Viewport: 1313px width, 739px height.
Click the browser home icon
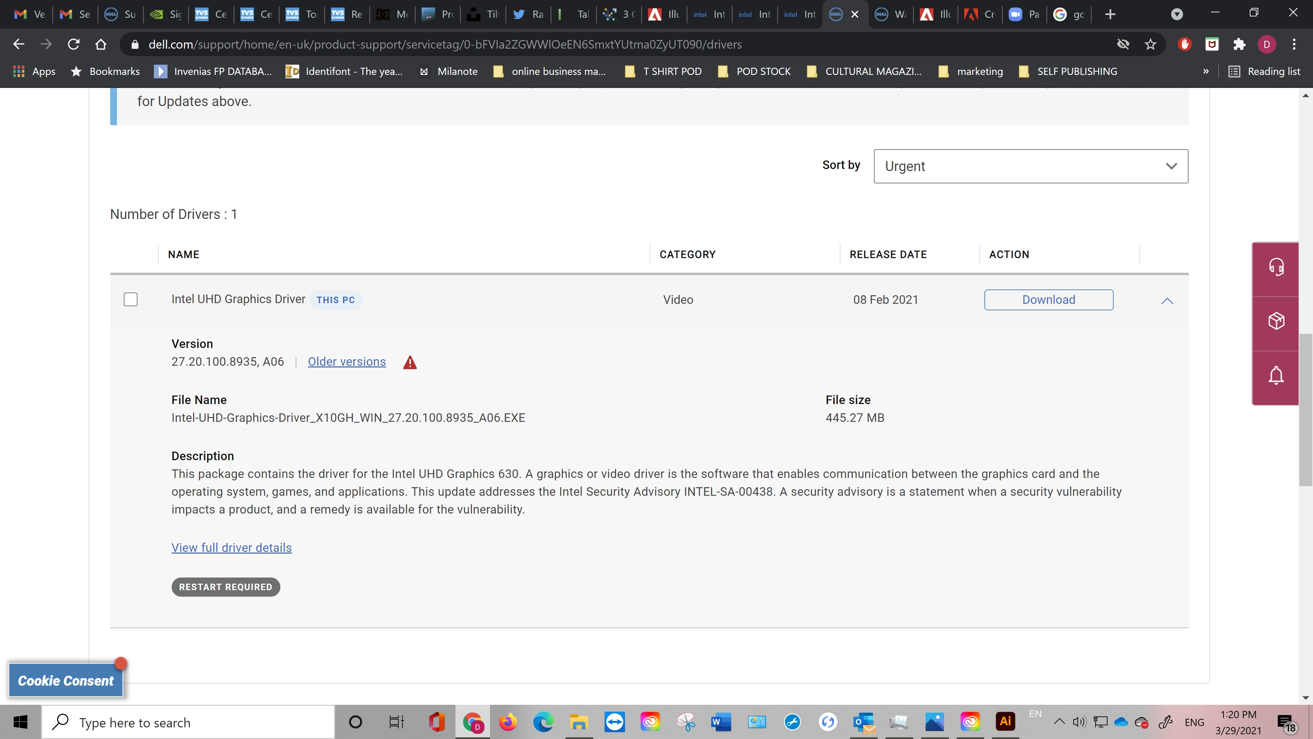pos(101,44)
